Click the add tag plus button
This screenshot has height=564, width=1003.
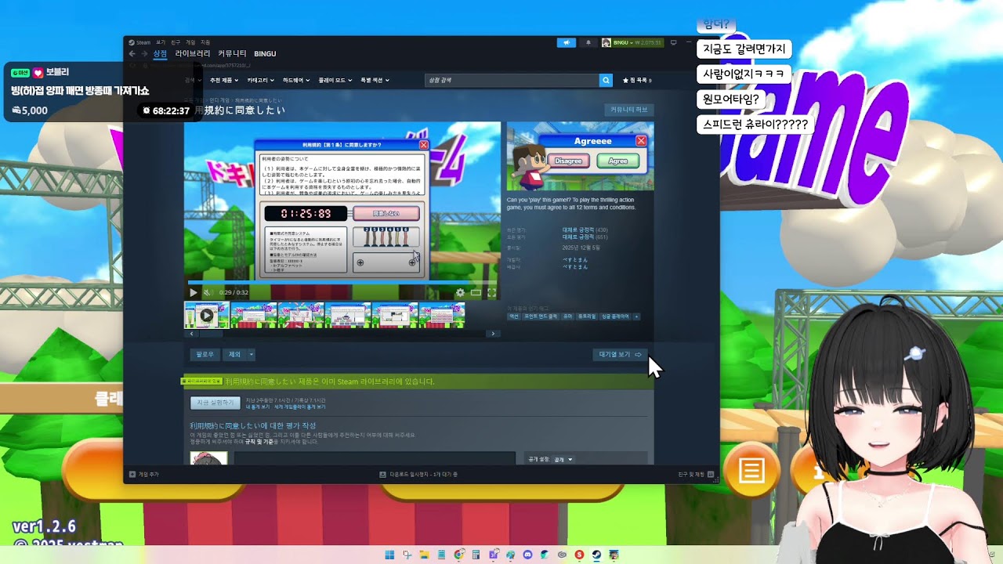[636, 316]
